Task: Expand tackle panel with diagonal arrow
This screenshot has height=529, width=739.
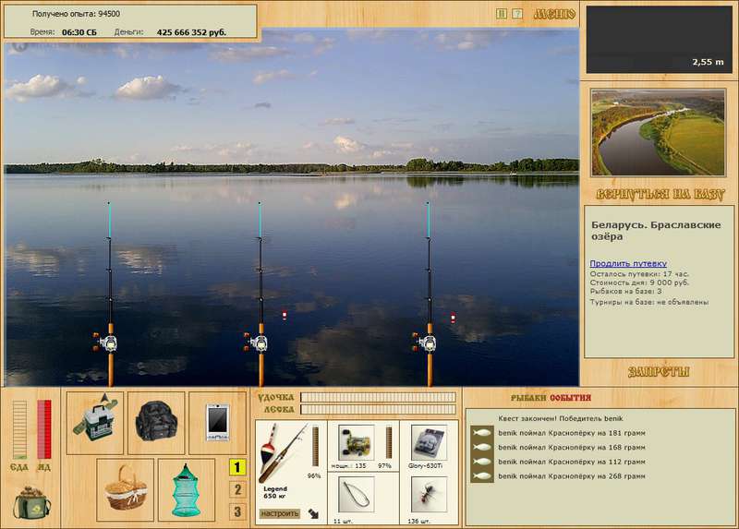Action: 313,513
